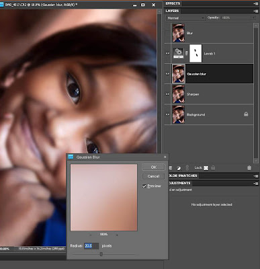Create a new layer with the layers icon
This screenshot has width=260, height=269.
point(171,168)
